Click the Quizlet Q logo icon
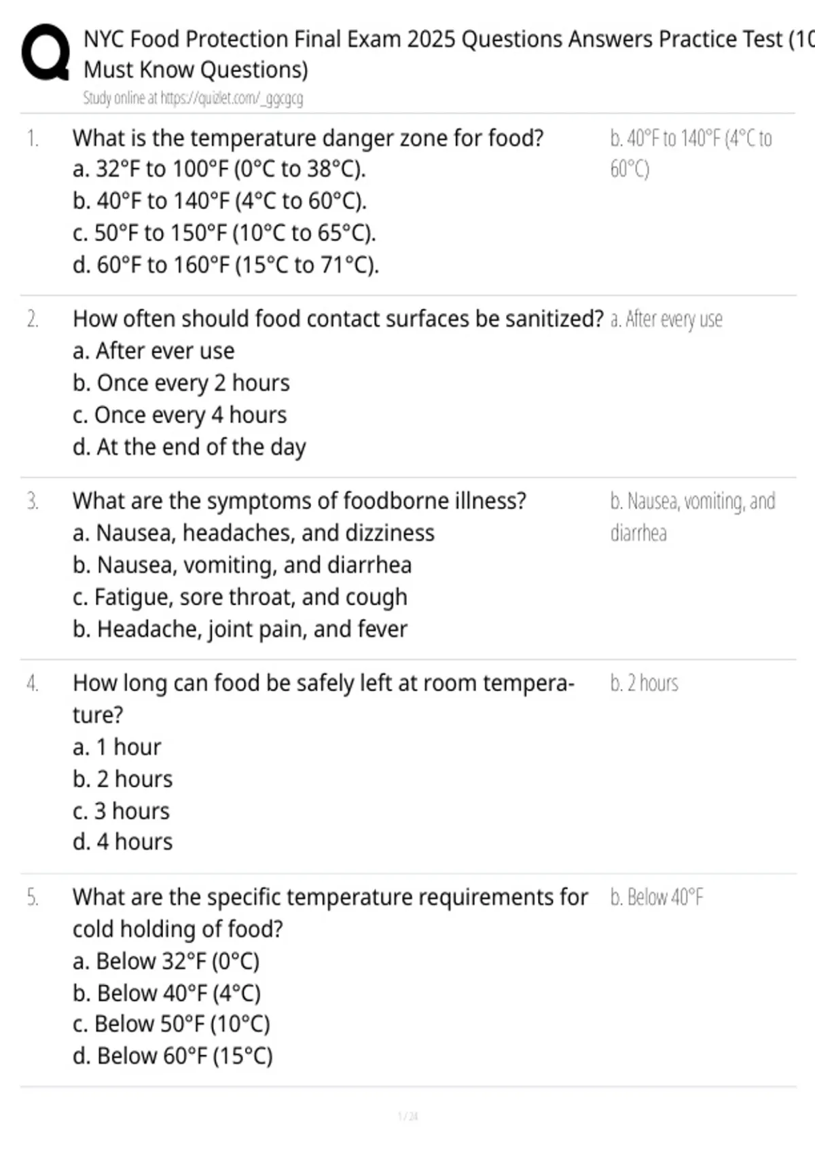815x1154 pixels. (46, 54)
